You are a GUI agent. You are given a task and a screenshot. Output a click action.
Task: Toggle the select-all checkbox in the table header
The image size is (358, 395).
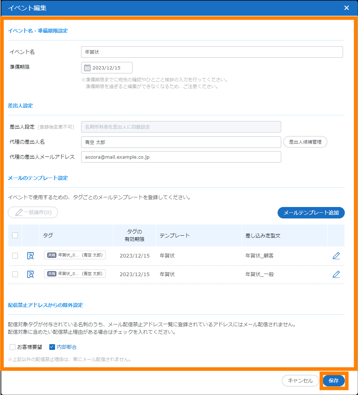point(15,235)
